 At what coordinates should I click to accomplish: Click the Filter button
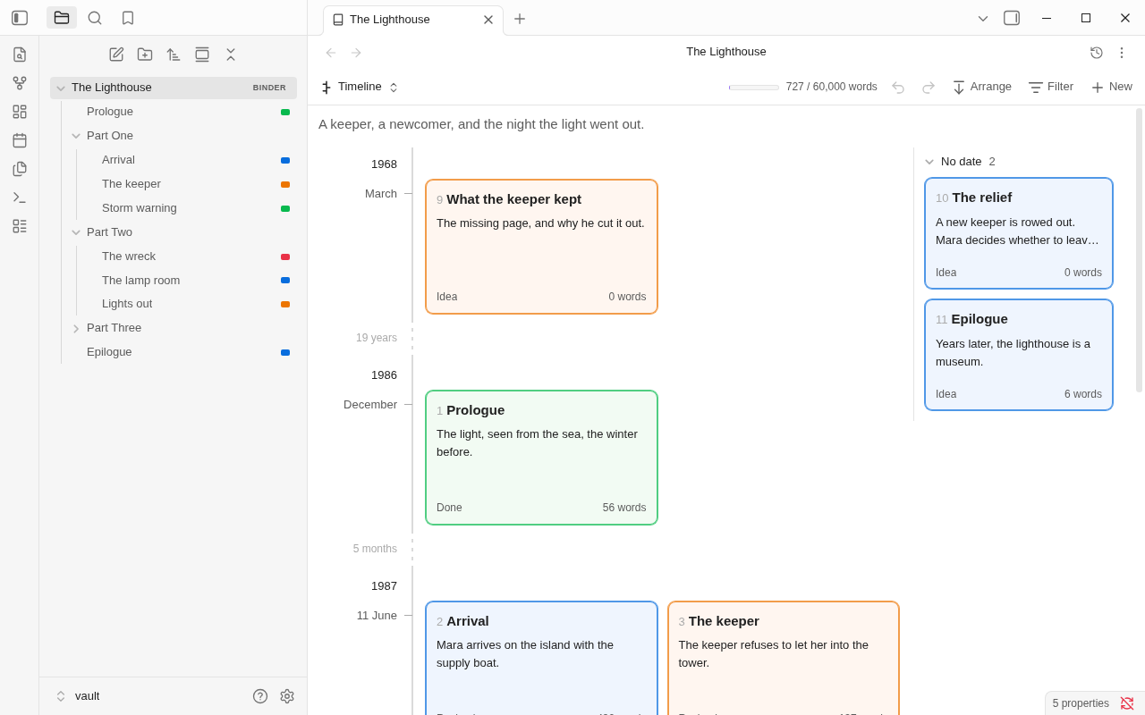tap(1051, 87)
